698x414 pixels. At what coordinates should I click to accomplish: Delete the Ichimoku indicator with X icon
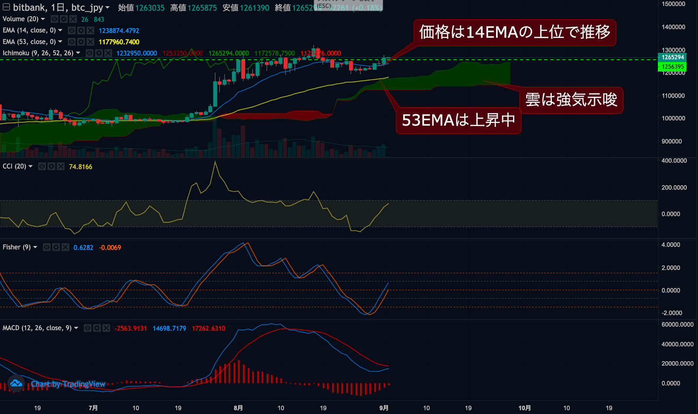click(108, 53)
